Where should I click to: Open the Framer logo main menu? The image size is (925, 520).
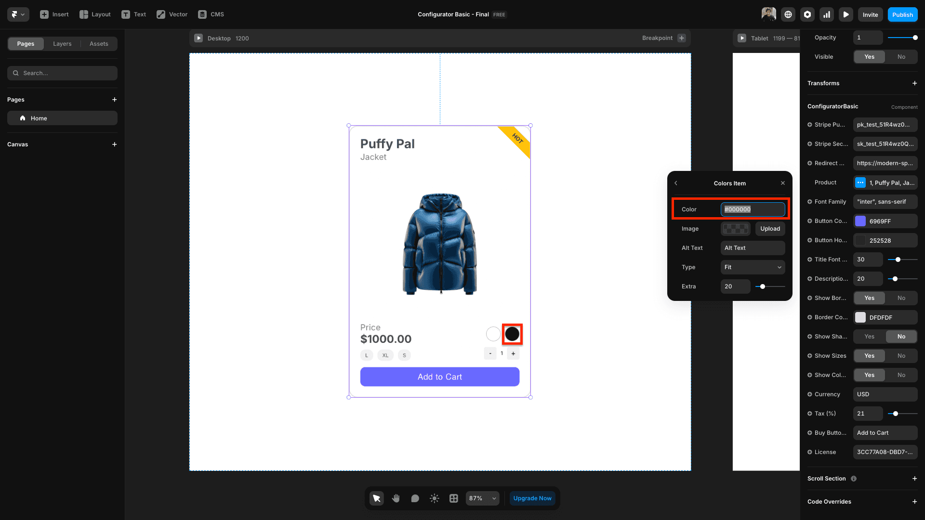18,14
